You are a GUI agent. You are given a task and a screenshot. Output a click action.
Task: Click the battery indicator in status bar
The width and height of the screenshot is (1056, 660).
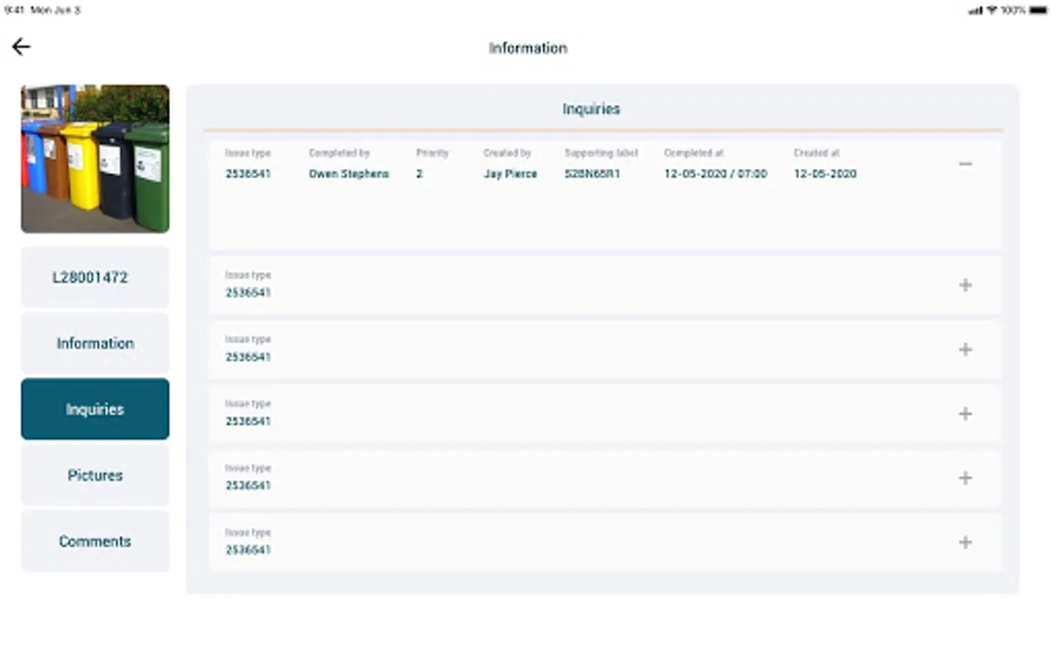[1036, 10]
